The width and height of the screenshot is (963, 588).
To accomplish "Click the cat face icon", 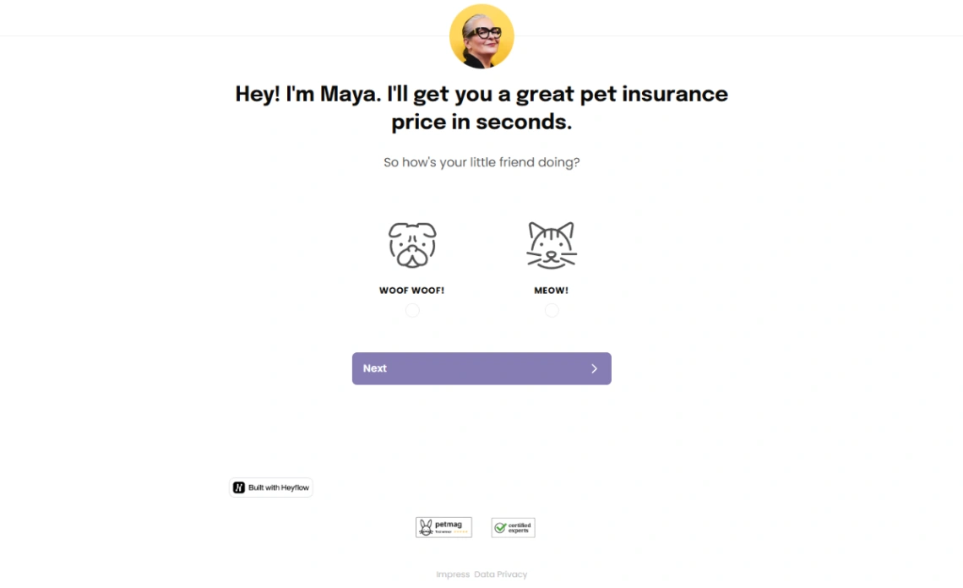I will (x=551, y=245).
